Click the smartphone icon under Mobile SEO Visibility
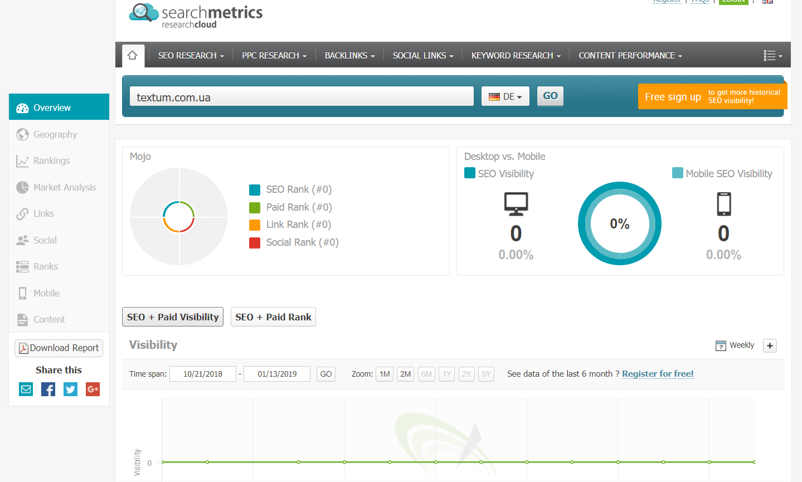The image size is (802, 482). [x=724, y=204]
